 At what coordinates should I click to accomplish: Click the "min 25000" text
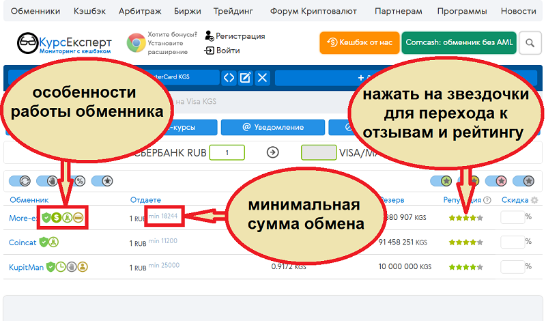164,265
